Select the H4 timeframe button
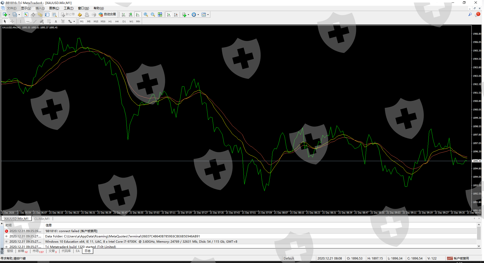The width and height of the screenshot is (484, 263). (x=117, y=22)
